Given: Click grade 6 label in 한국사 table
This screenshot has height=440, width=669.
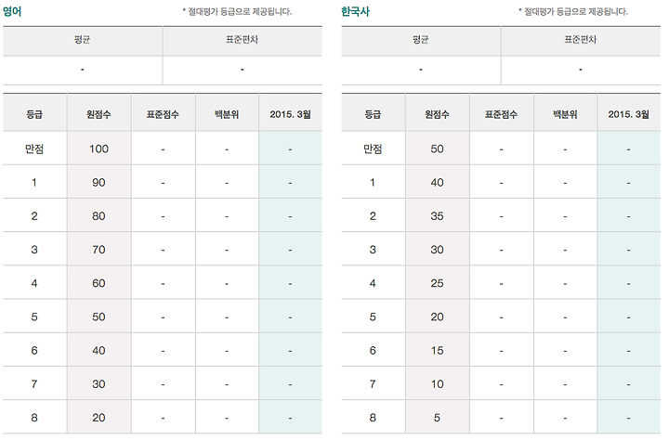Looking at the screenshot, I should click(373, 351).
